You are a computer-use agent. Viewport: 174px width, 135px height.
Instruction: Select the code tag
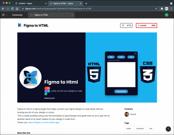point(128,128)
